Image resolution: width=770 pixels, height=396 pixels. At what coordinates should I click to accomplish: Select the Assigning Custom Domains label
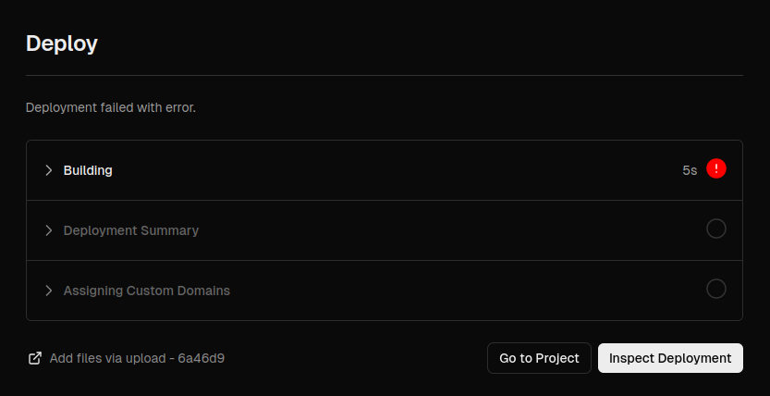(146, 291)
